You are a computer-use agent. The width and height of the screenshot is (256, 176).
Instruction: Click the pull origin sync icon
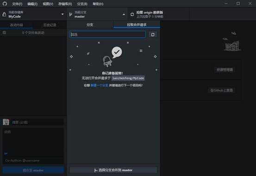click(132, 14)
